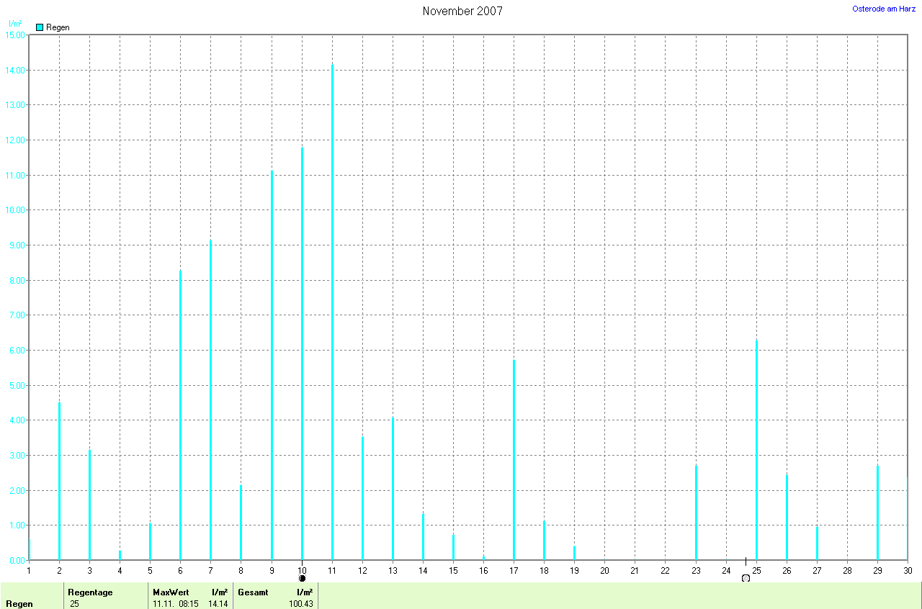This screenshot has height=609, width=922.
Task: Select the rain bar on day 17
Action: coord(514,459)
